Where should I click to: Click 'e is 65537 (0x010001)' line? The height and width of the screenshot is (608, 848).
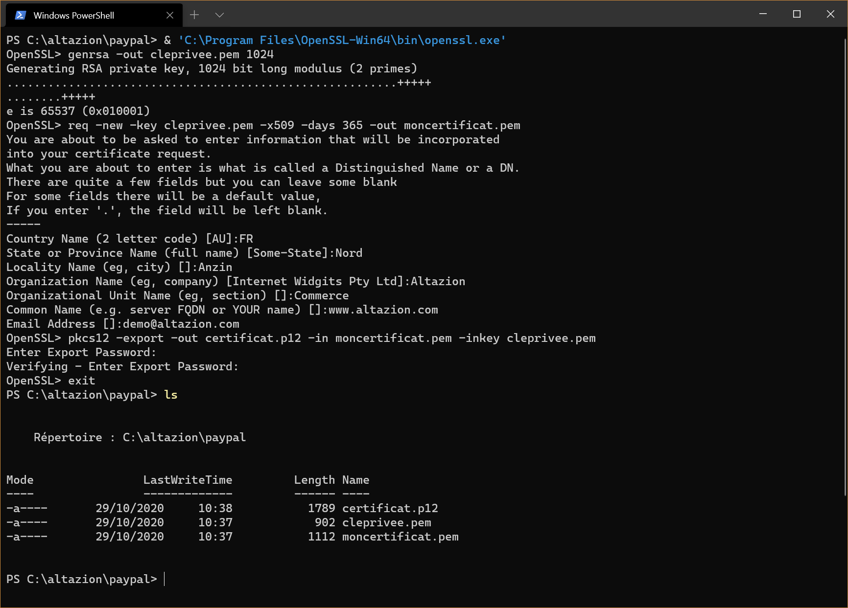click(x=78, y=111)
